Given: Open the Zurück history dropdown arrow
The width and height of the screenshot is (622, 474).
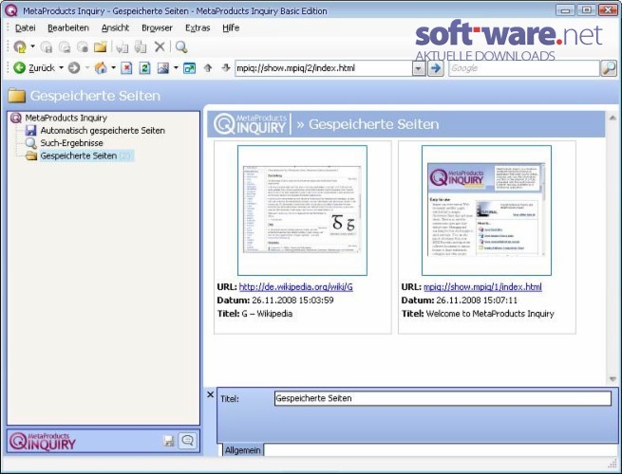Looking at the screenshot, I should (61, 68).
